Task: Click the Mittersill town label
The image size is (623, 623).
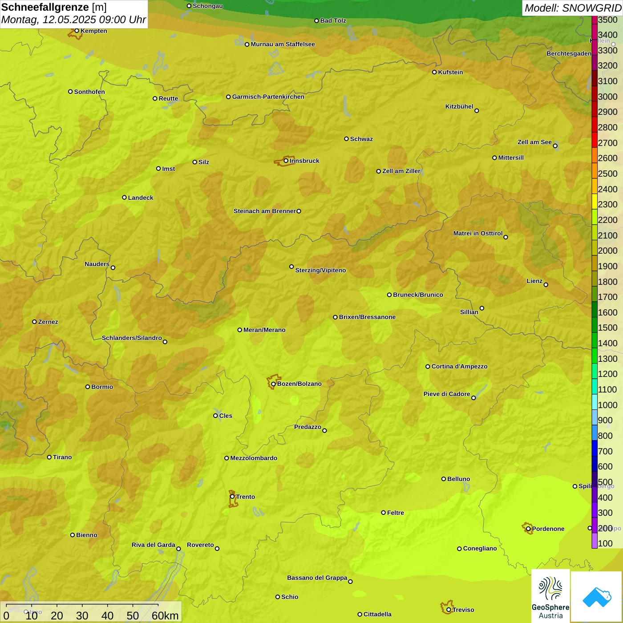Action: [511, 158]
